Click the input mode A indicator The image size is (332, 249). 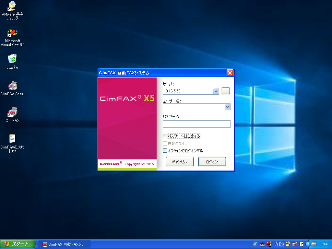point(277,244)
